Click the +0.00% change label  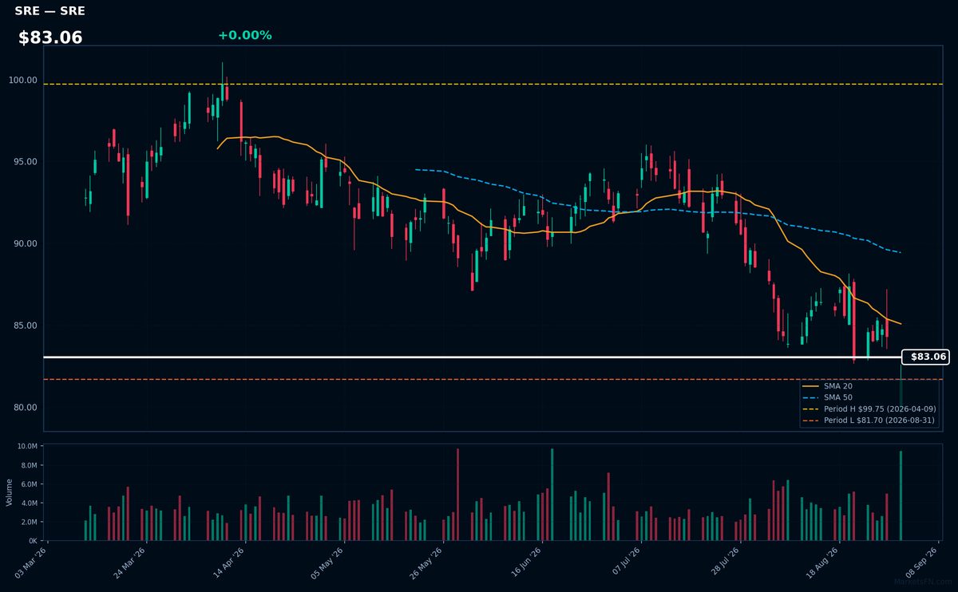point(244,35)
